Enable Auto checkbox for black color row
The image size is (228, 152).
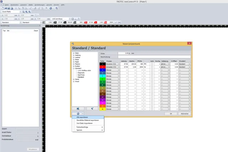tap(152, 64)
